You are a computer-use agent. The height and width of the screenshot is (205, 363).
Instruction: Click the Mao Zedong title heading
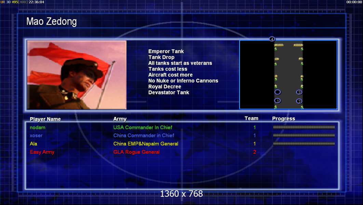coord(51,22)
